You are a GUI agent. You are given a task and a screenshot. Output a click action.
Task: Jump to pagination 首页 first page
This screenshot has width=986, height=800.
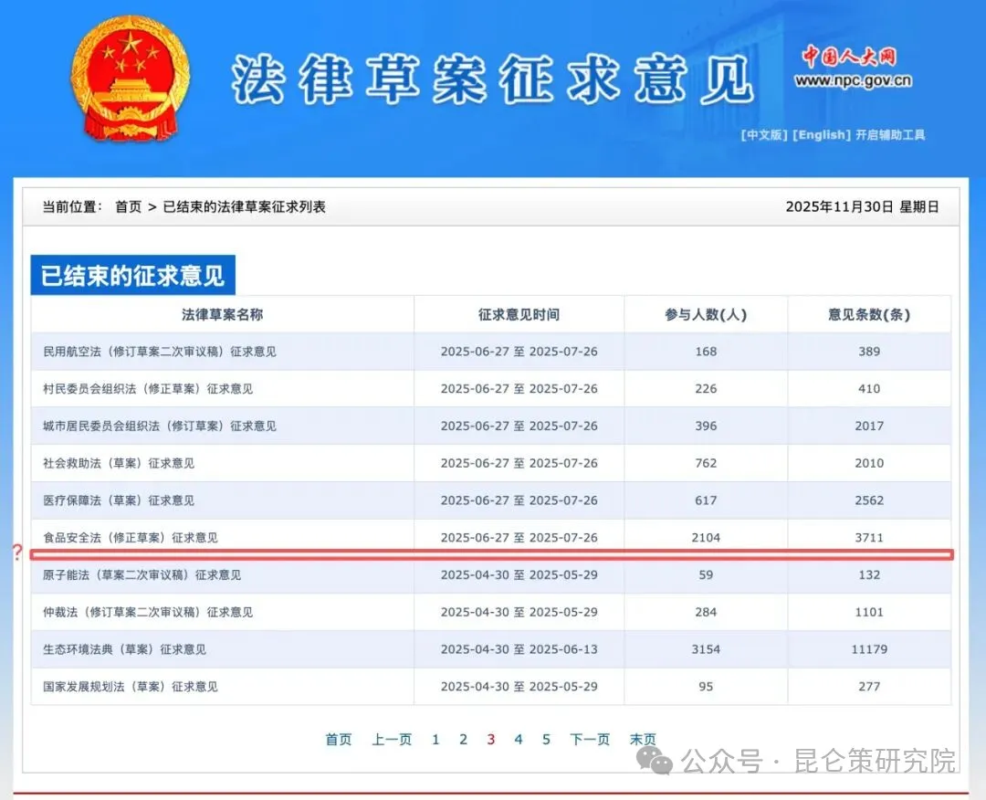[339, 740]
